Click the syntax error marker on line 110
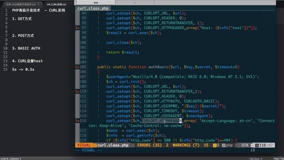The width and height of the screenshot is (284, 160). click(x=77, y=91)
